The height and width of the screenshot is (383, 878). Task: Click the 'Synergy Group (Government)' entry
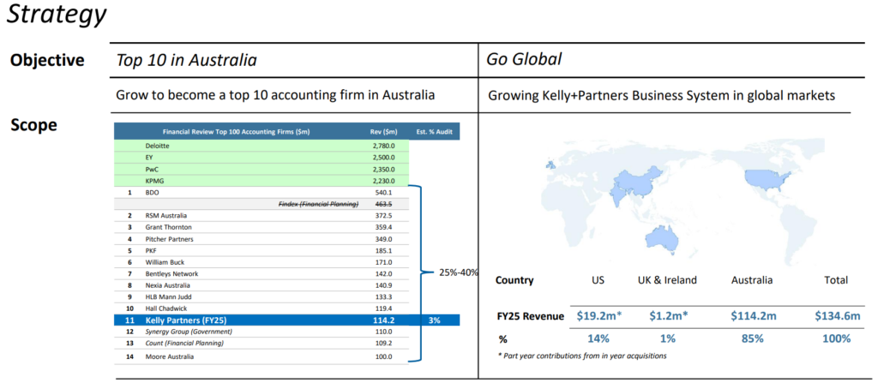(x=188, y=332)
